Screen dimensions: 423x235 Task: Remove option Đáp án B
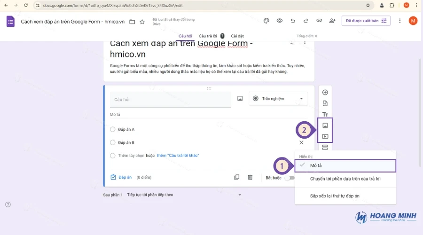[301, 143]
